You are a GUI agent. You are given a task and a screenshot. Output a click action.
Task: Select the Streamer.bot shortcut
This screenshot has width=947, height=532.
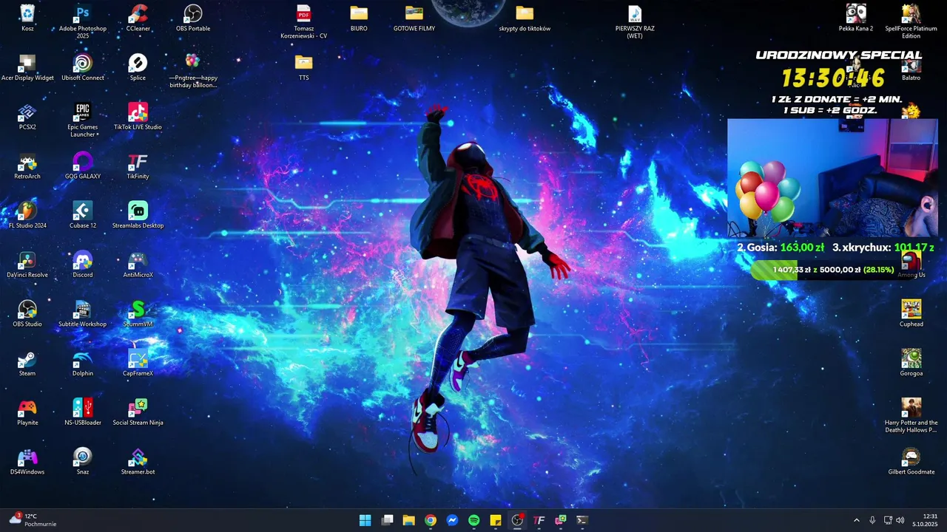click(138, 462)
